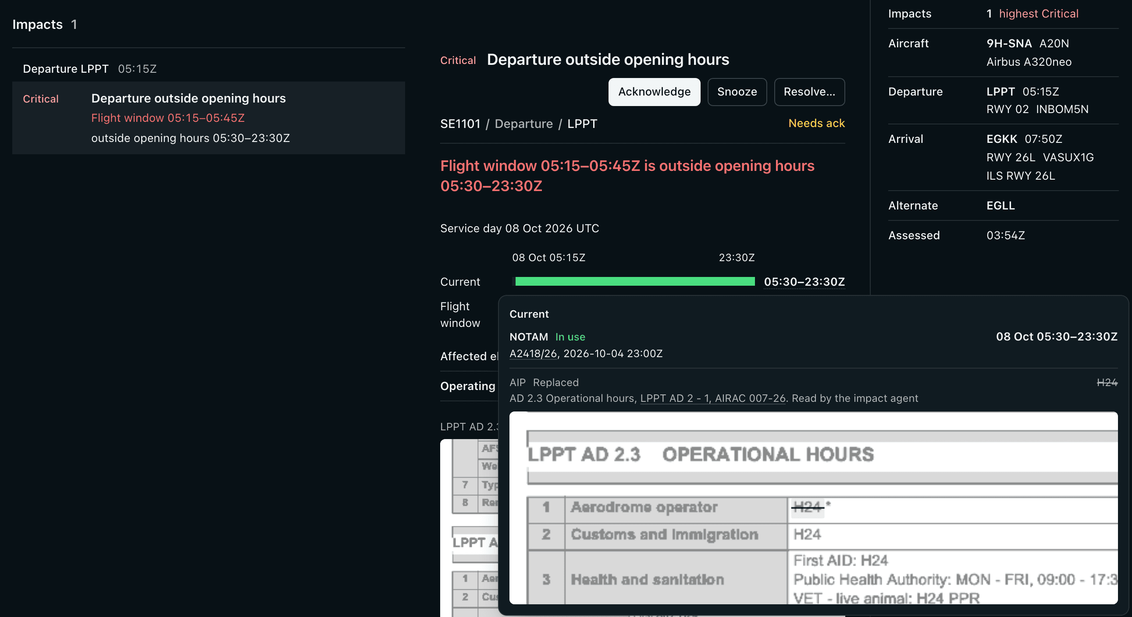This screenshot has height=617, width=1132.
Task: Click LPPT in the breadcrumb
Action: pyautogui.click(x=582, y=124)
